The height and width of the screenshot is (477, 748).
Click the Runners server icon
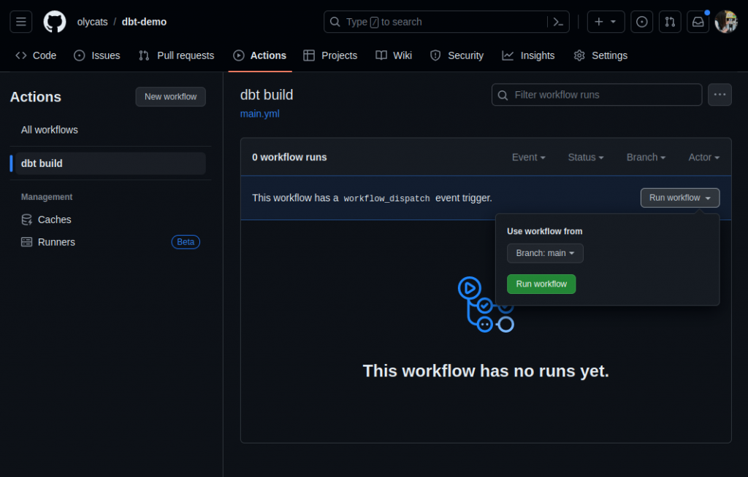(27, 242)
